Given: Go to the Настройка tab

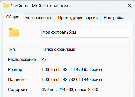Looking at the screenshot, I should [x=114, y=18].
